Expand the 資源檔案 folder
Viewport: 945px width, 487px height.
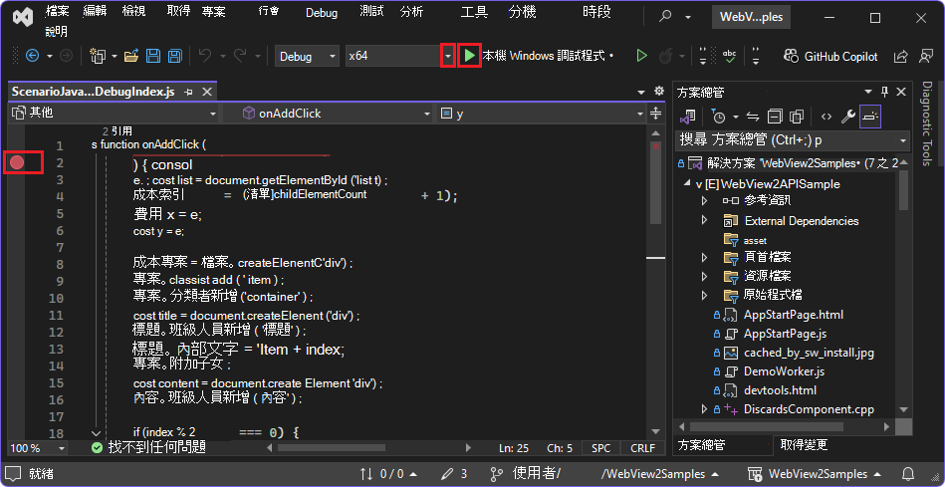click(705, 276)
